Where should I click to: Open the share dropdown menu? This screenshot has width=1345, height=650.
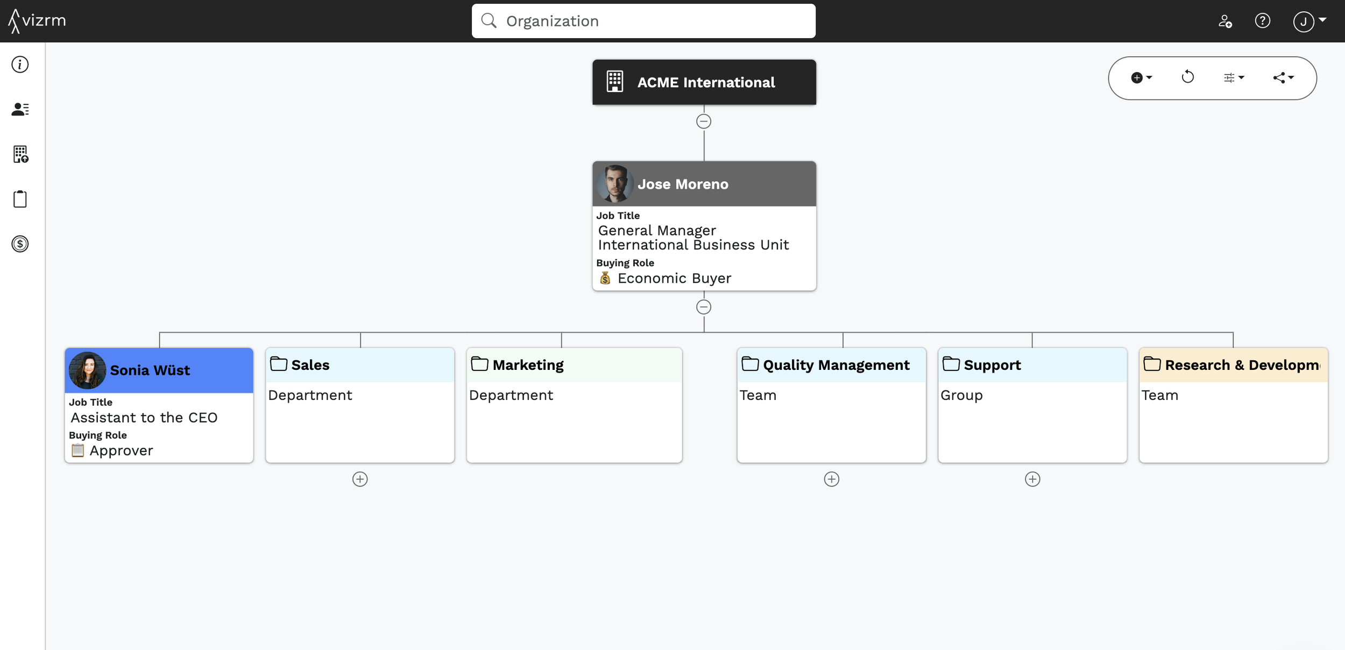point(1283,78)
